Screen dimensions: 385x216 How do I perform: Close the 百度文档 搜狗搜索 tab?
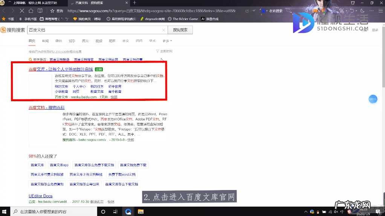tap(127, 3)
